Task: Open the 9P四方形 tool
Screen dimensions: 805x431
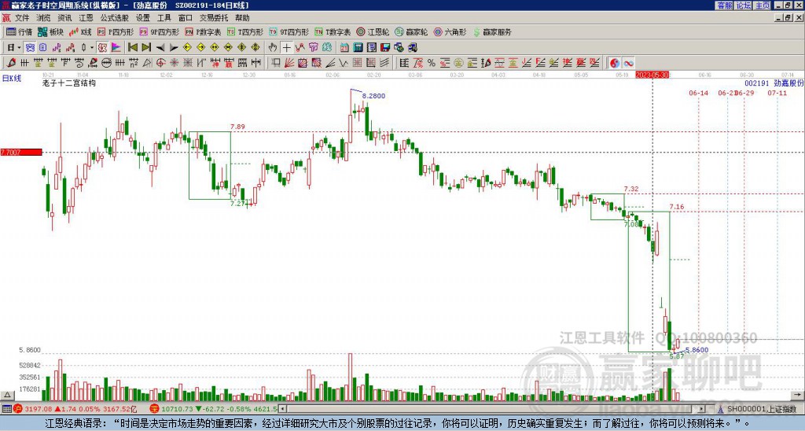Action: [x=159, y=31]
